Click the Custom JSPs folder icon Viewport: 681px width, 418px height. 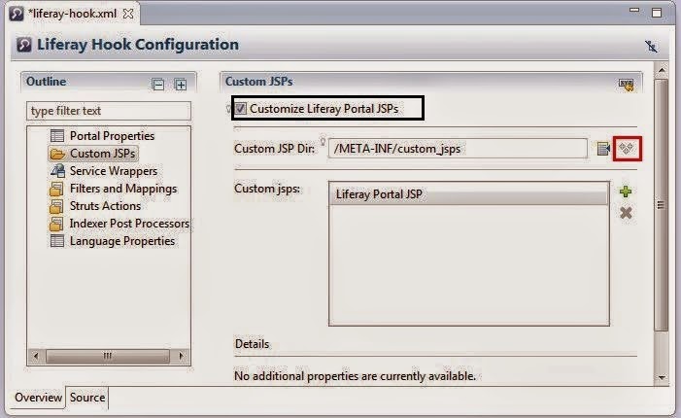[x=57, y=154]
